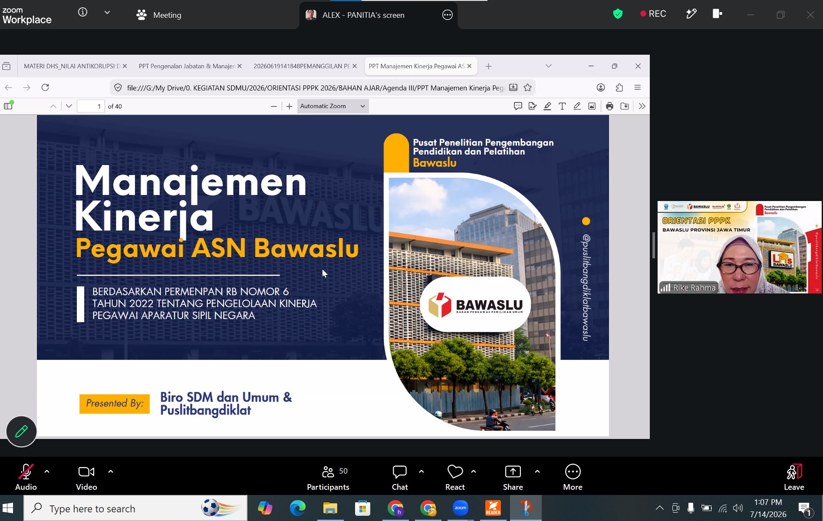Image resolution: width=823 pixels, height=521 pixels.
Task: Toggle the Zoom side panel view icon
Action: pos(717,14)
